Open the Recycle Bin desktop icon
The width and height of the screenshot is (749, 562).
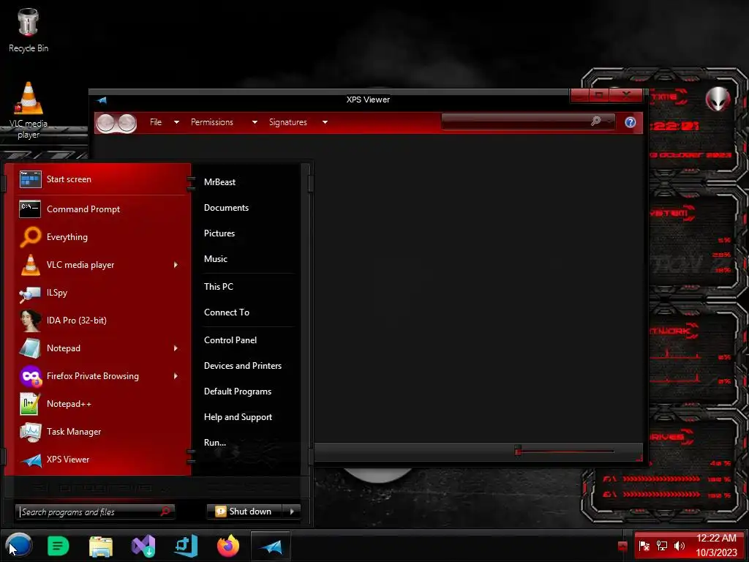point(29,30)
